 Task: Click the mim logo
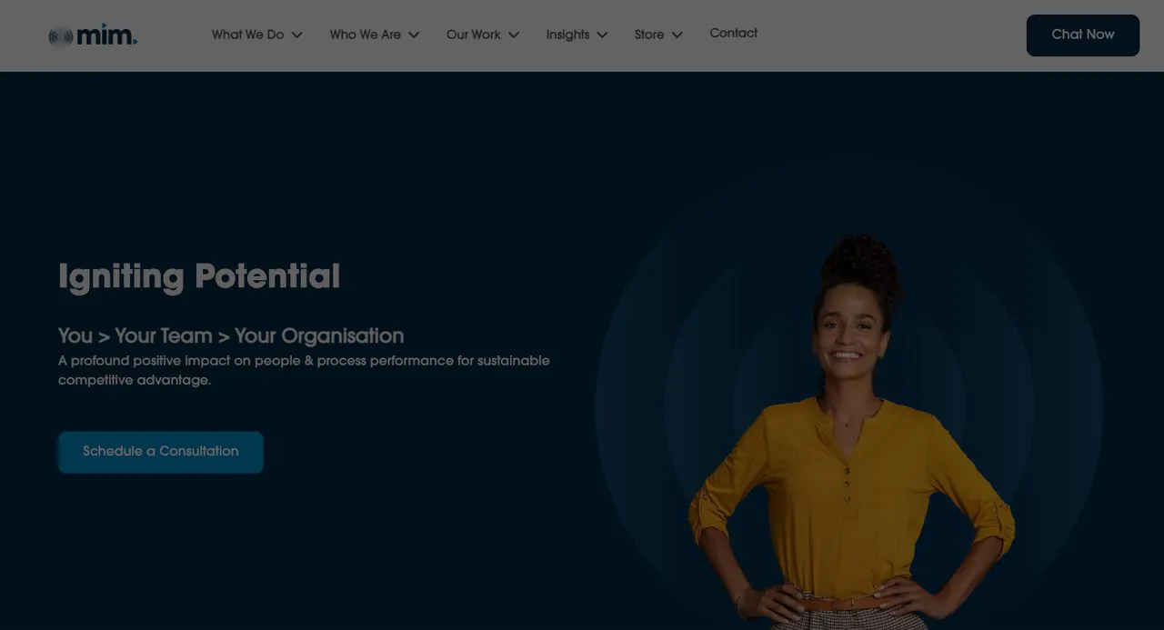93,35
